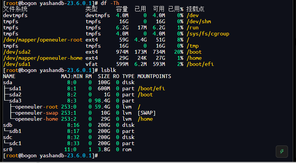Click the '20%' usage value
Image resolution: width=296 pixels, height=163 pixels.
coord(179,52)
